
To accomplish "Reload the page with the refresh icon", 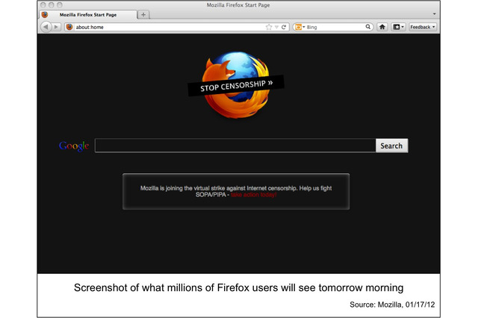I will click(x=284, y=27).
